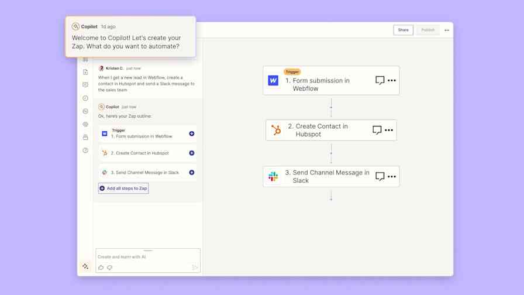Open more options on Hubspot step
Viewport: 524px width, 295px height.
(x=389, y=130)
